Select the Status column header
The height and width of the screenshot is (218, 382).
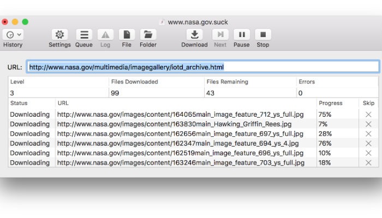click(x=19, y=103)
